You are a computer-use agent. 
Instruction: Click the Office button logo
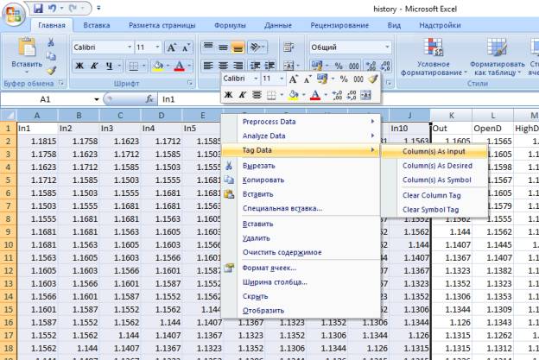[x=15, y=15]
